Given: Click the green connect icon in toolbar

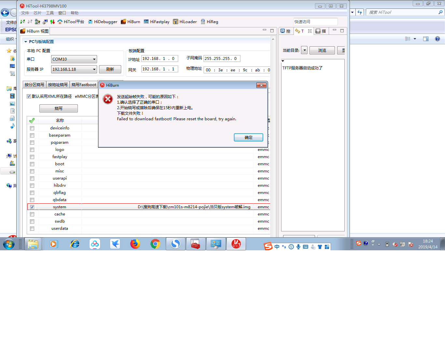Looking at the screenshot, I should 22,22.
